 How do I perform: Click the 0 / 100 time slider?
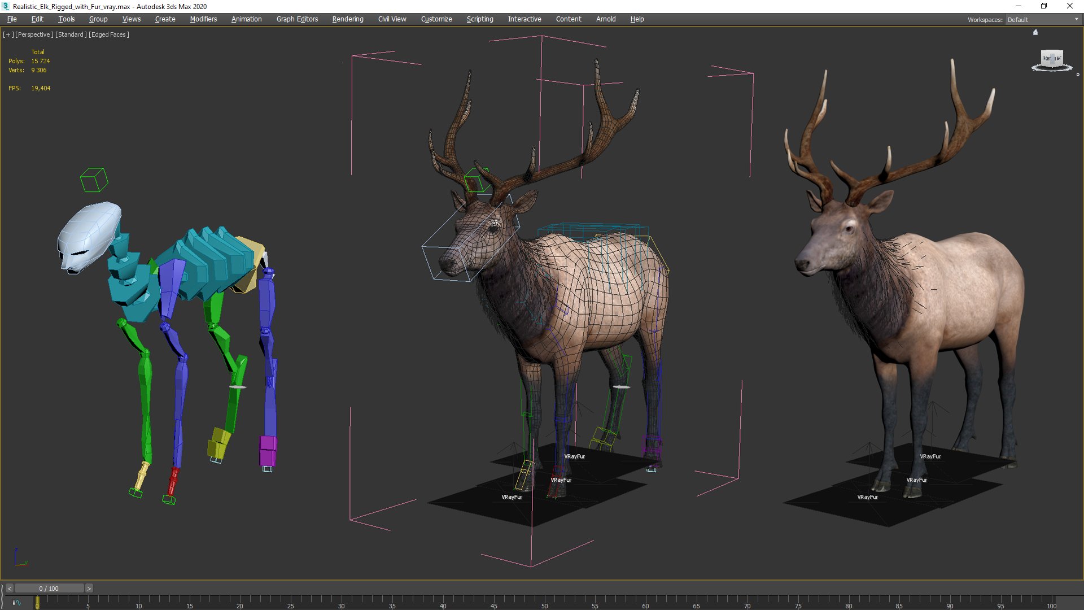coord(49,589)
